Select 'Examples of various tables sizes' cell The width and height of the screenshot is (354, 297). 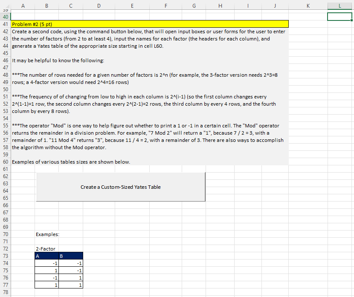click(150, 162)
